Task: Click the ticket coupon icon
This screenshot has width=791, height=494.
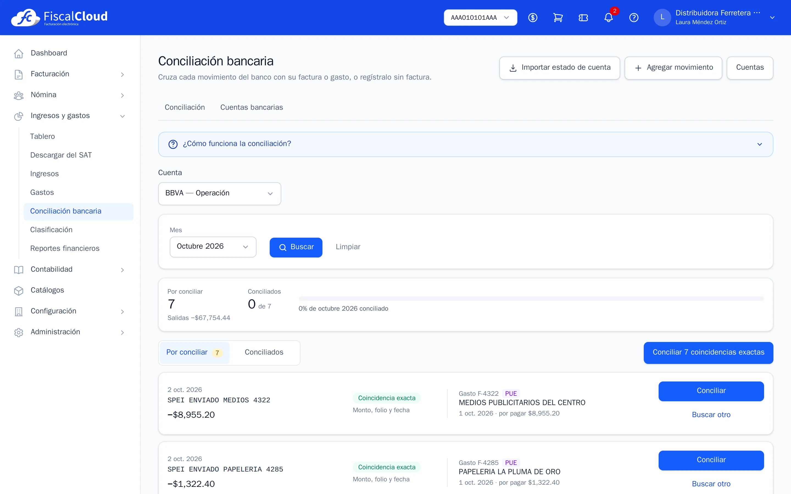Action: [583, 18]
